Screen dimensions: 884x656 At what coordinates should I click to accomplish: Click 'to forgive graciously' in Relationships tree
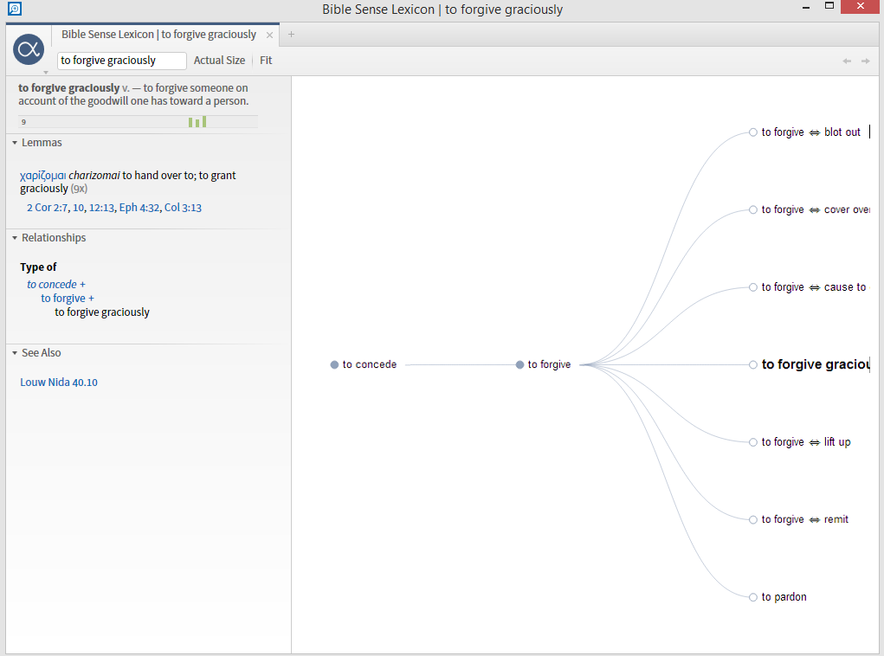[x=102, y=312]
